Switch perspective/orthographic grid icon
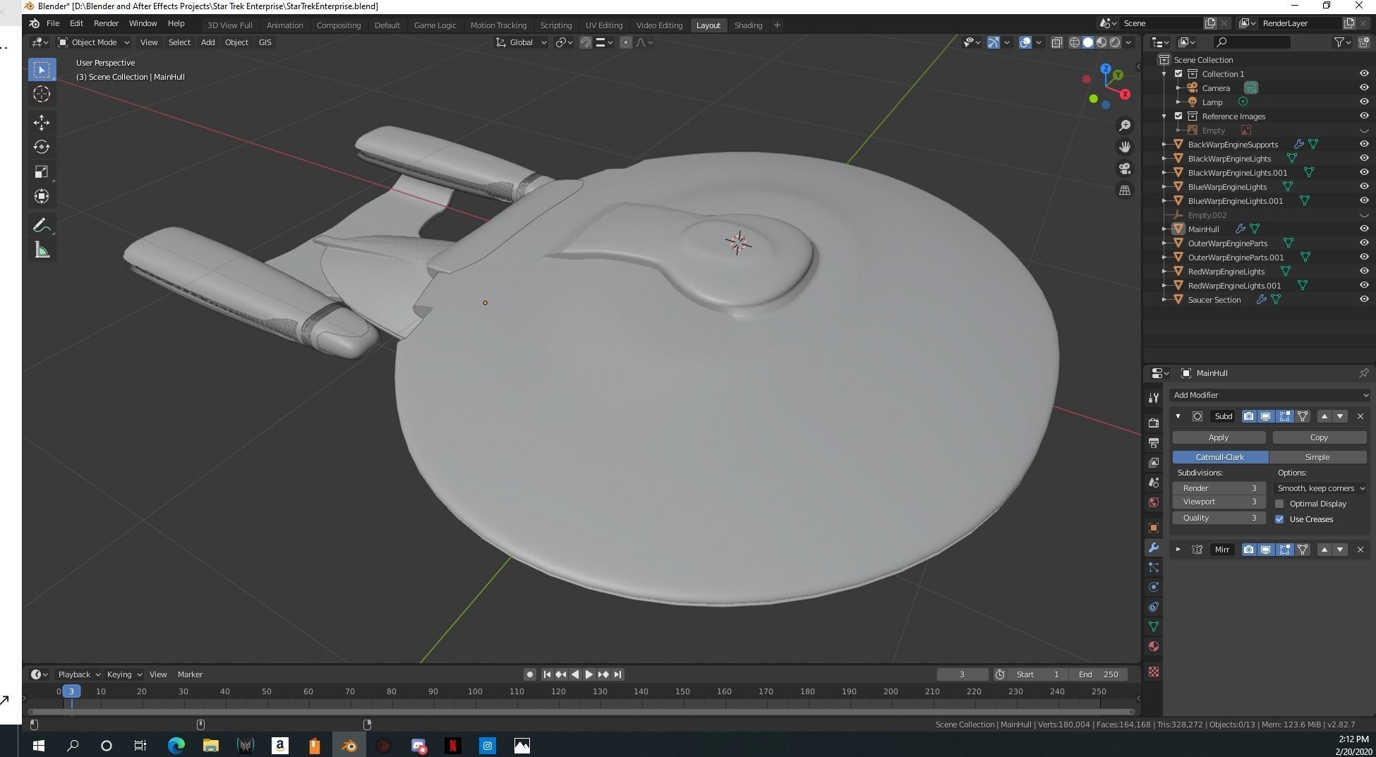 [1125, 190]
